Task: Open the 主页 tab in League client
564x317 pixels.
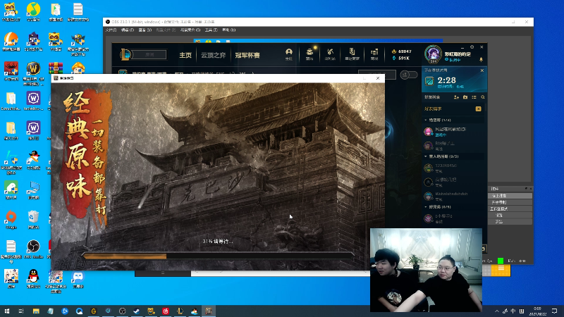Action: click(185, 56)
